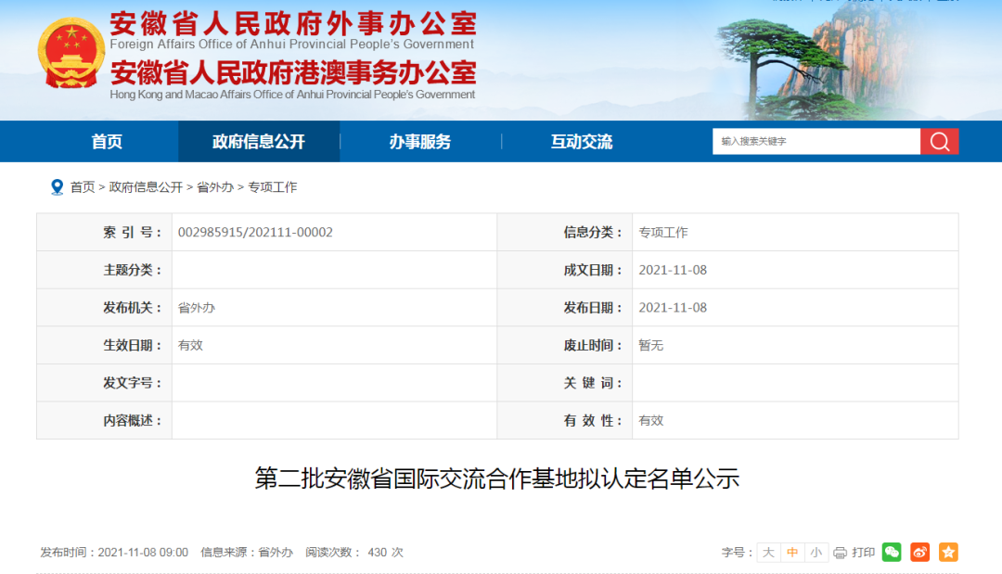Click 有效 in 有效性 row
This screenshot has height=574, width=1002.
(x=651, y=421)
